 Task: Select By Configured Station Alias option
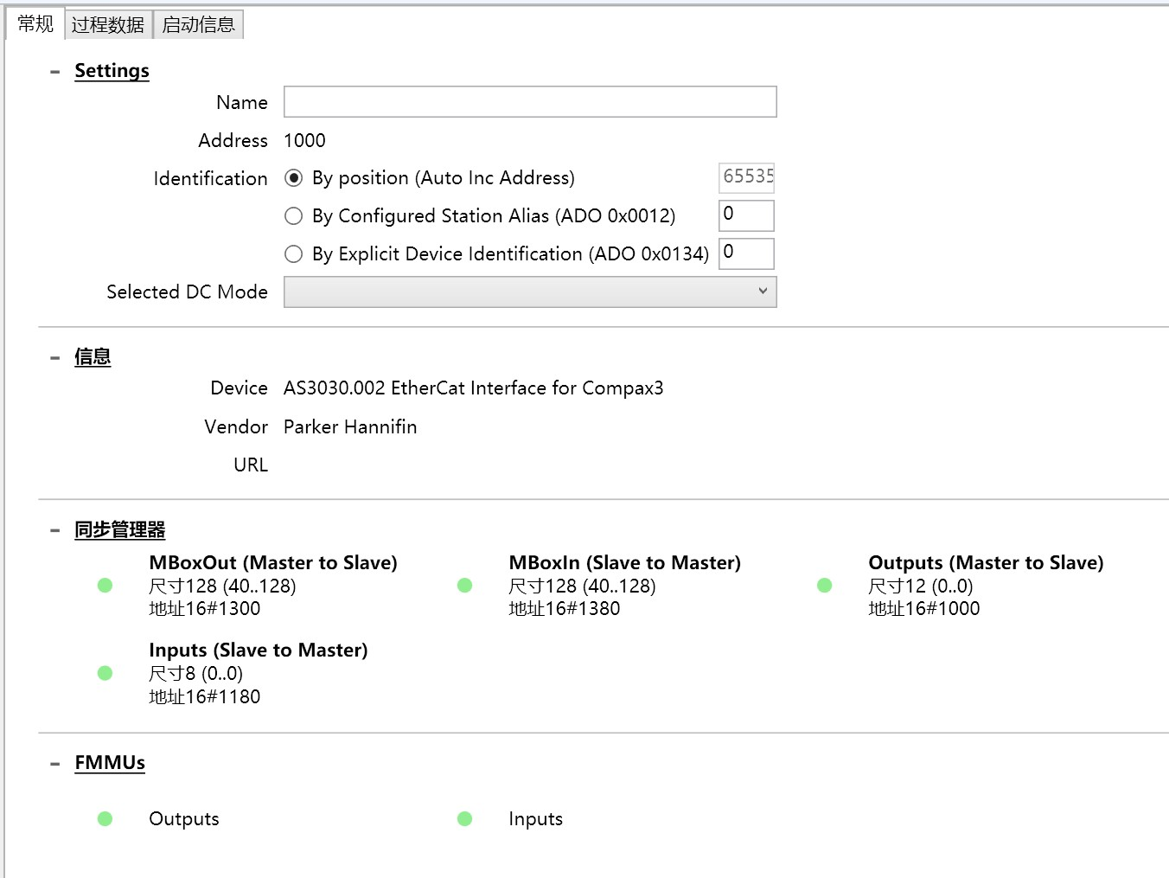(x=294, y=215)
